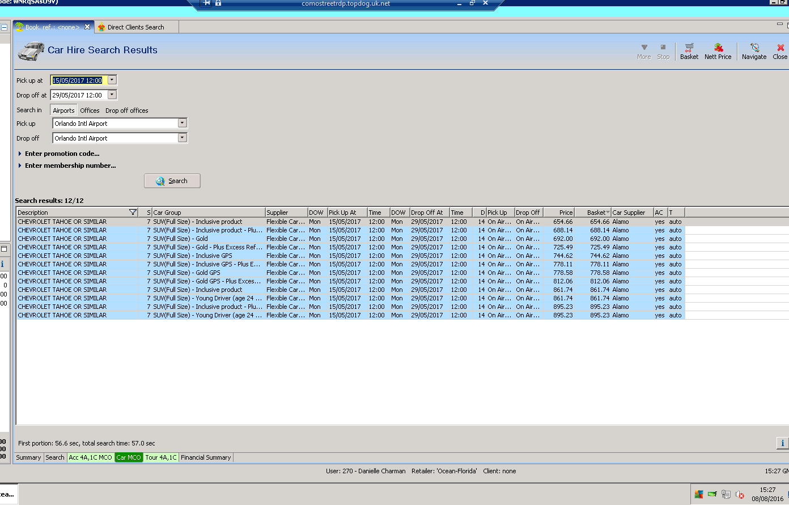Open the Navigate compass tool
Screen dimensions: 789x505
pos(754,50)
